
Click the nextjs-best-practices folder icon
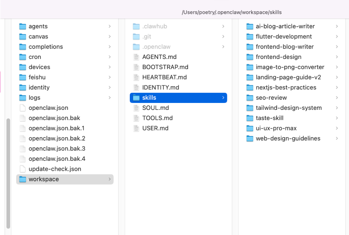[x=250, y=88]
